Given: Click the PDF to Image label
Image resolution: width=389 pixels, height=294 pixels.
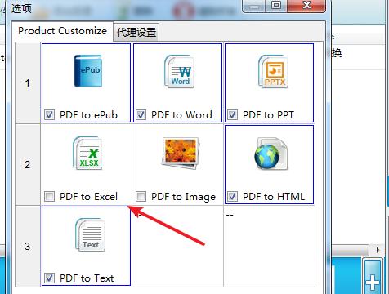Looking at the screenshot, I should (x=183, y=197).
